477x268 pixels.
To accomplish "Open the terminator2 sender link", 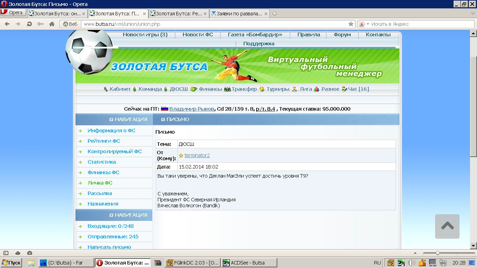I will coord(197,155).
